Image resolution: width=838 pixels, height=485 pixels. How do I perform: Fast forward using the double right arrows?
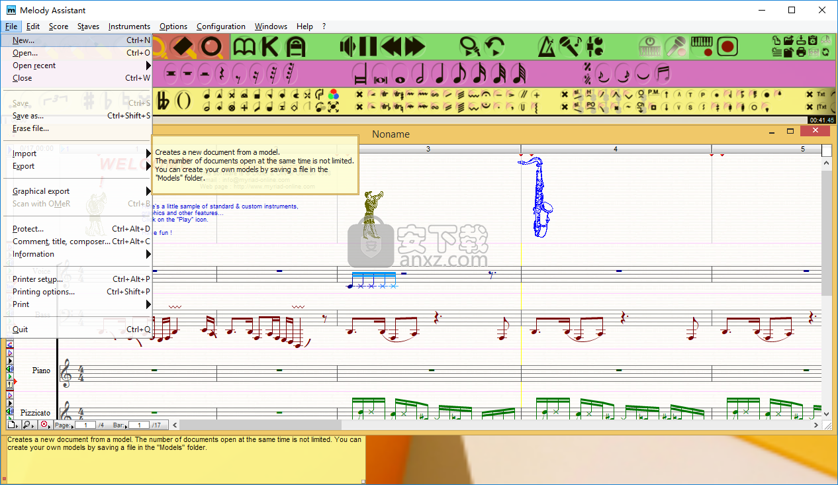pyautogui.click(x=414, y=47)
